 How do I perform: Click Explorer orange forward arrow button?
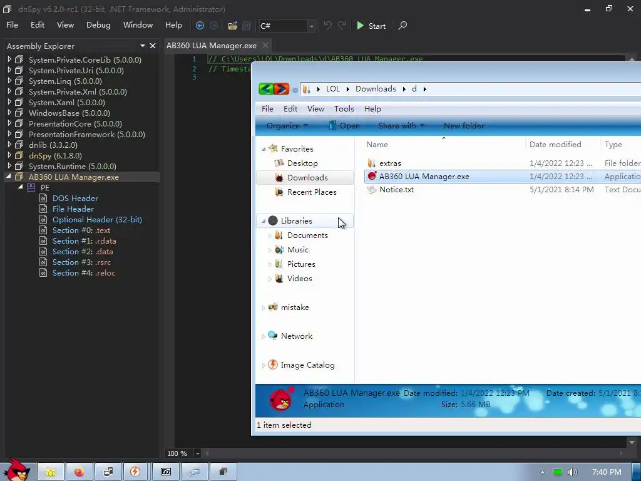pos(282,88)
